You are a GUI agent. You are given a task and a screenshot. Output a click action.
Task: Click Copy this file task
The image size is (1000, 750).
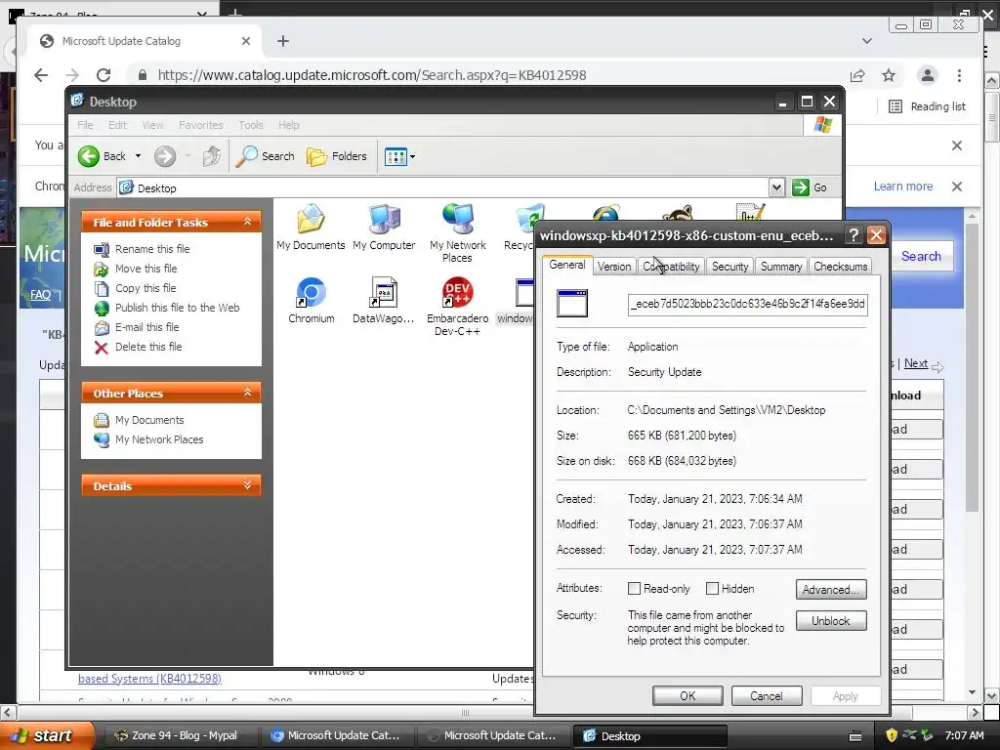click(x=146, y=288)
